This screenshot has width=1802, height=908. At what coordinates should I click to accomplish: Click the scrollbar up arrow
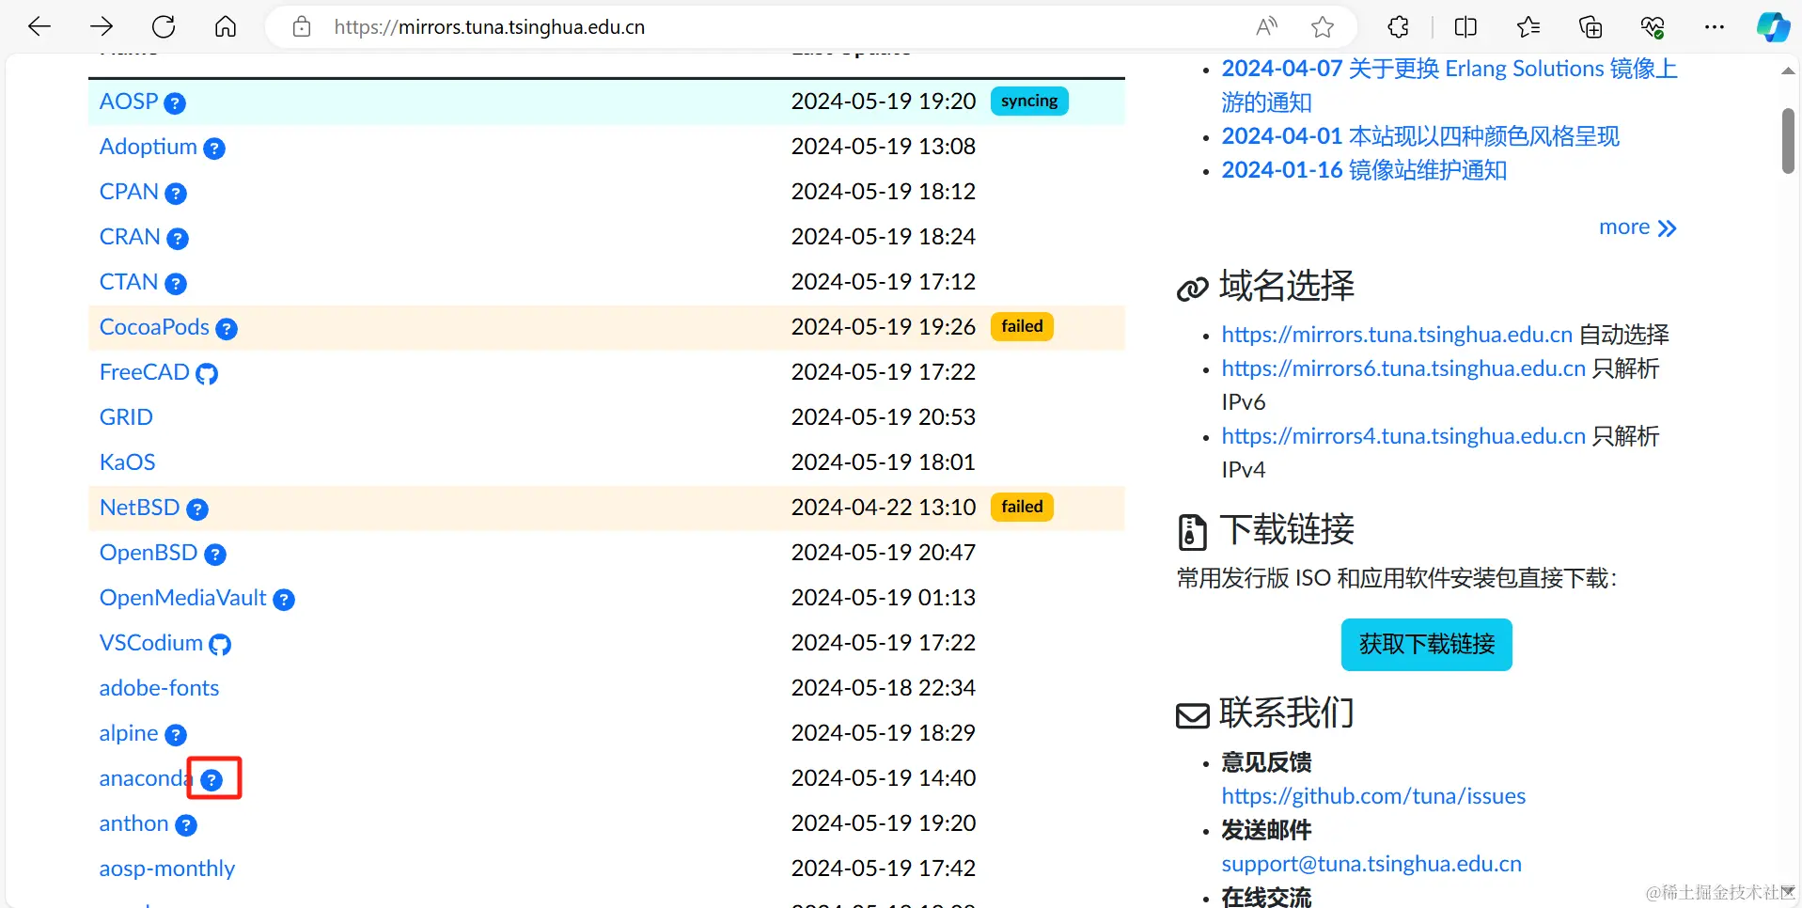point(1788,70)
